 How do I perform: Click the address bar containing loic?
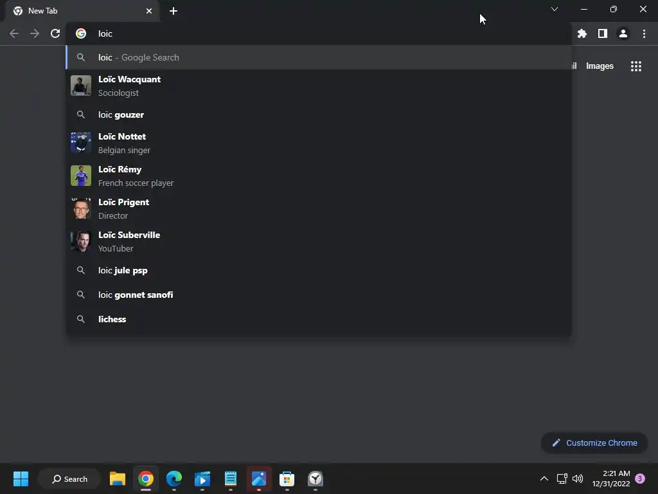click(x=319, y=33)
